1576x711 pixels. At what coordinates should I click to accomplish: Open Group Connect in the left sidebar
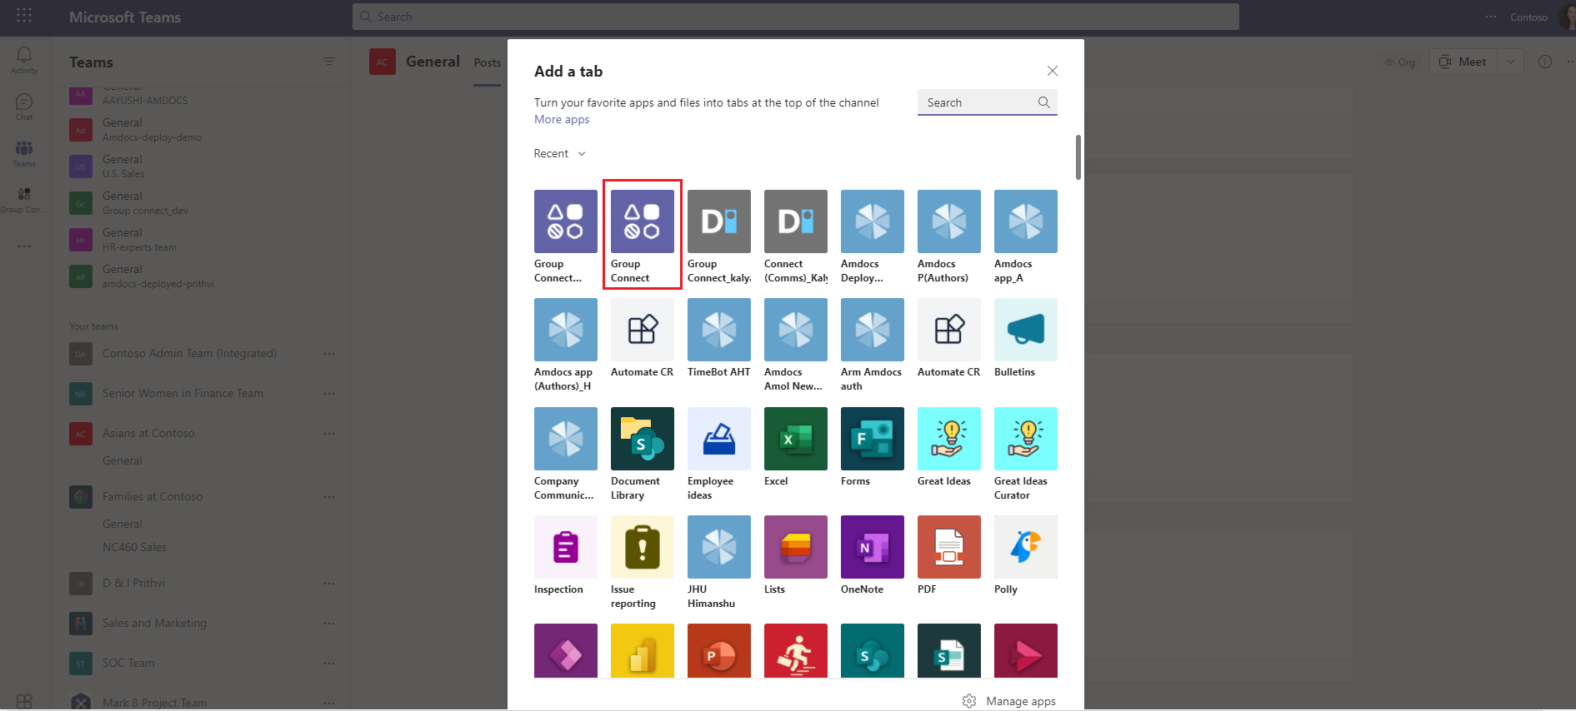[24, 200]
